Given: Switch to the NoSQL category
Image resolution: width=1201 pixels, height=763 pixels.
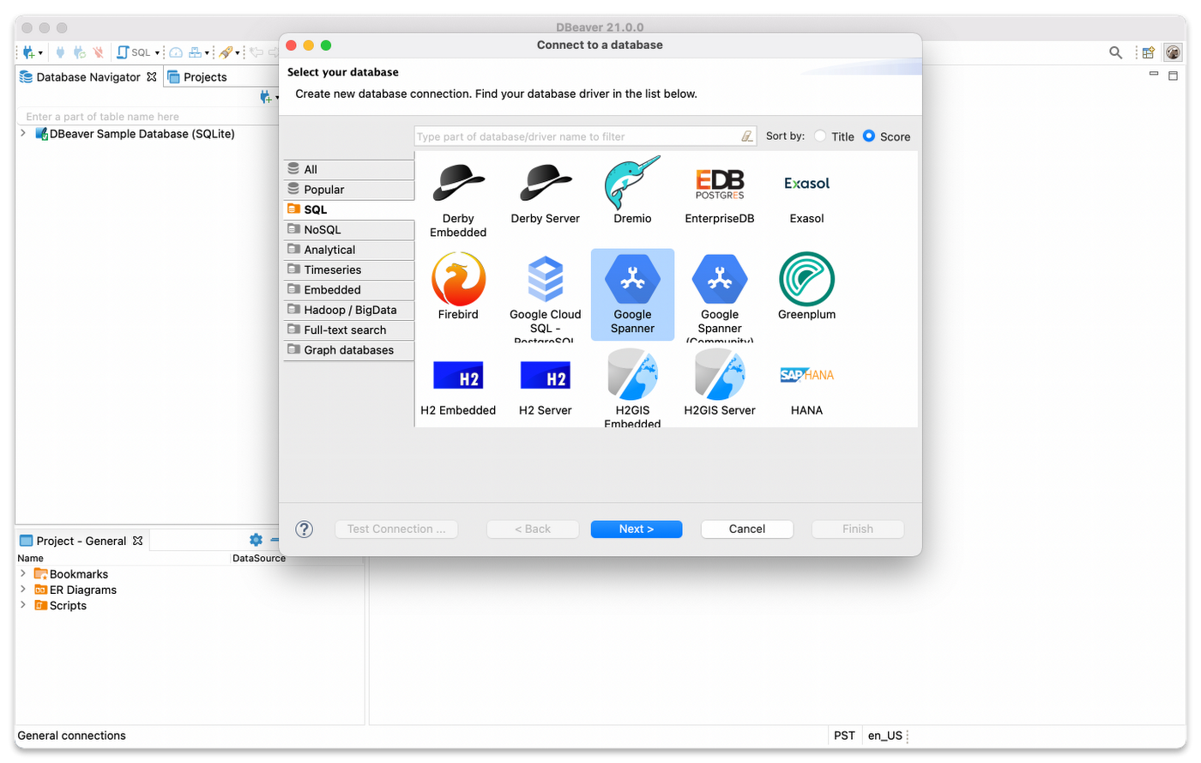Looking at the screenshot, I should tap(349, 229).
